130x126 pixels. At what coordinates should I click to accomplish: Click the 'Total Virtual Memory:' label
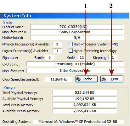pos(18,105)
